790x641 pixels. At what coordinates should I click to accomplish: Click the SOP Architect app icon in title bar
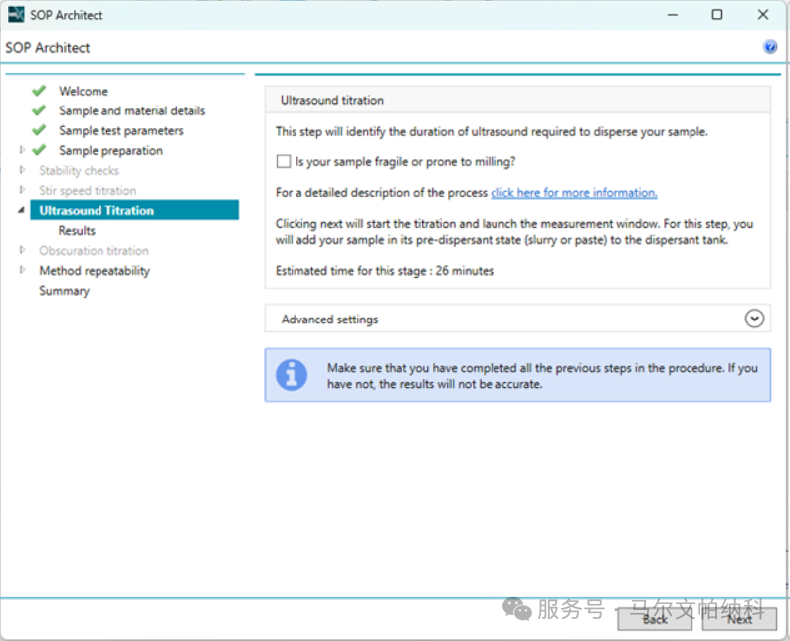click(16, 15)
